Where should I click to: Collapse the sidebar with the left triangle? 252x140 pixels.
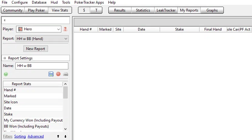[x=5, y=20]
